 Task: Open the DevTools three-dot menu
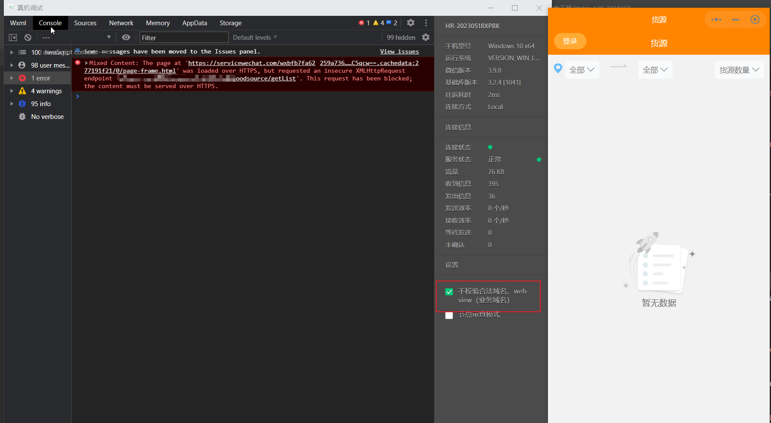tap(426, 23)
